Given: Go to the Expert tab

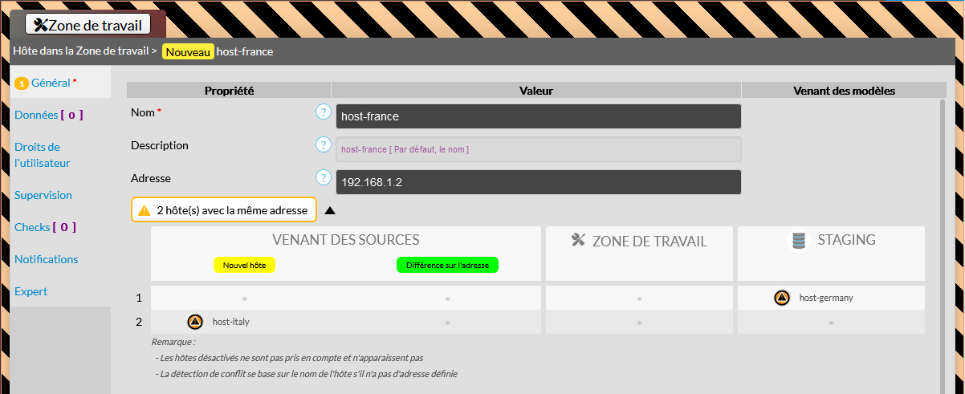Looking at the screenshot, I should coord(60,291).
